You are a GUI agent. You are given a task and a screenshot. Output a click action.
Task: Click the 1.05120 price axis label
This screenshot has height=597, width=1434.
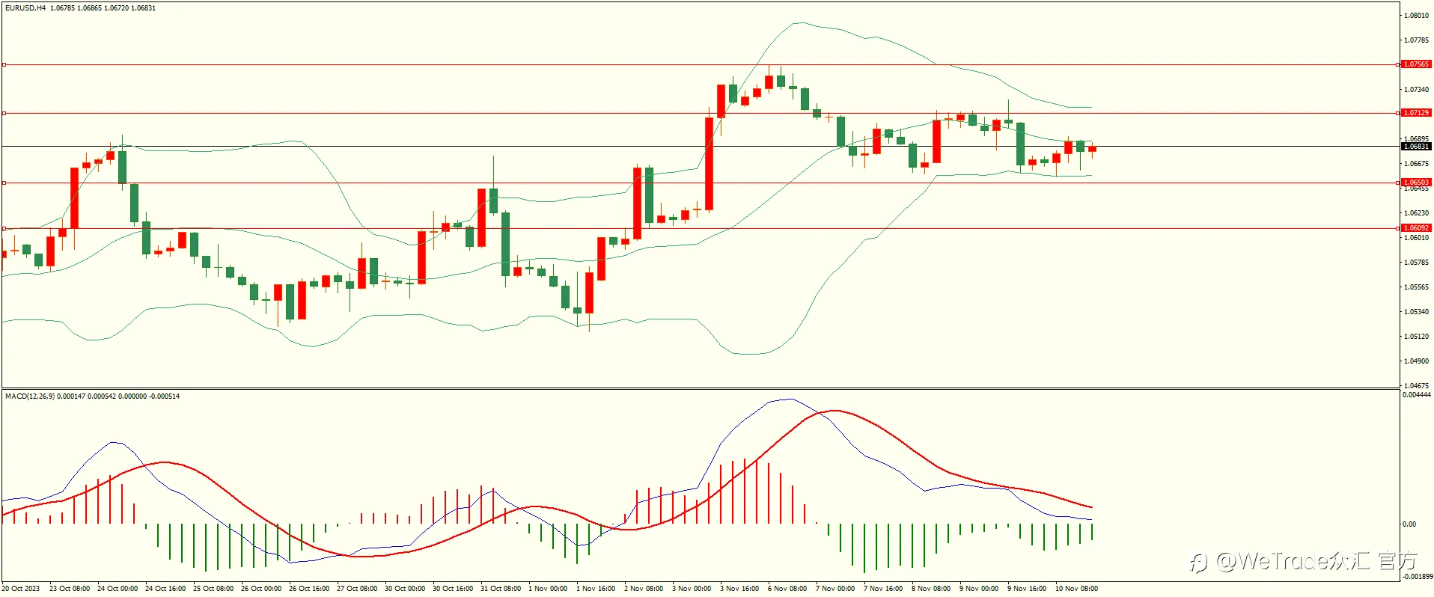[1416, 337]
